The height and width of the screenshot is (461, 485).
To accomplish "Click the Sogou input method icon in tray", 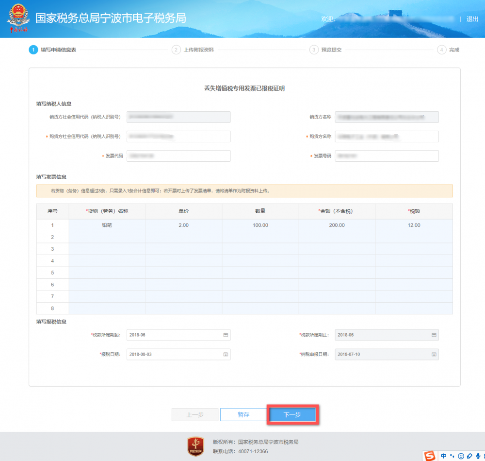I will point(429,456).
